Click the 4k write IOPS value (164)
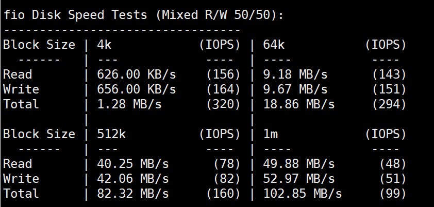The width and height of the screenshot is (434, 207). coord(223,89)
